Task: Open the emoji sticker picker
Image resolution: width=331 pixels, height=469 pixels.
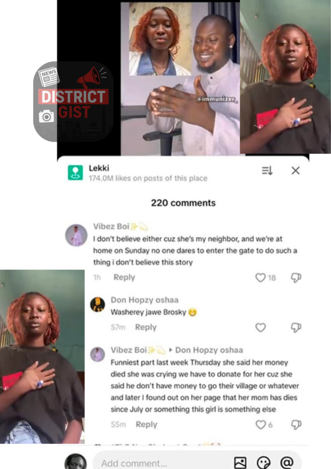Action: point(263,463)
